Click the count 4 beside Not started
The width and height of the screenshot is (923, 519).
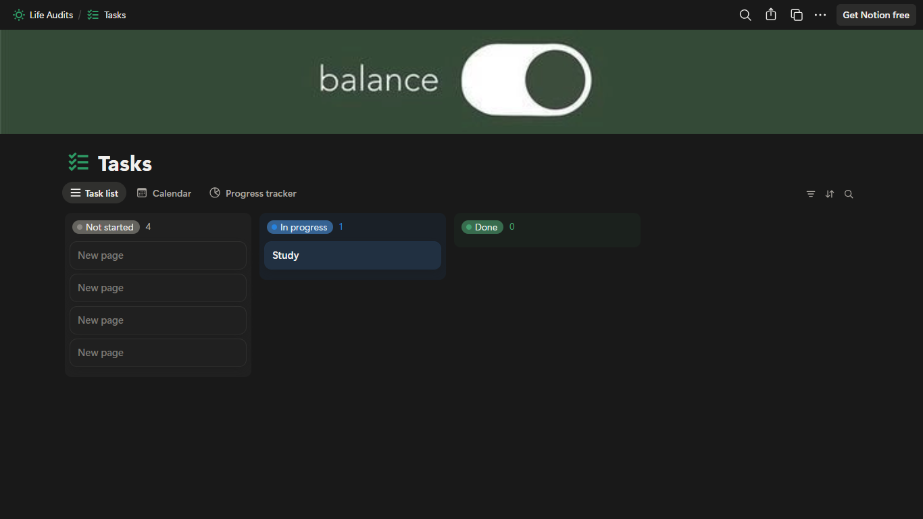click(x=148, y=227)
